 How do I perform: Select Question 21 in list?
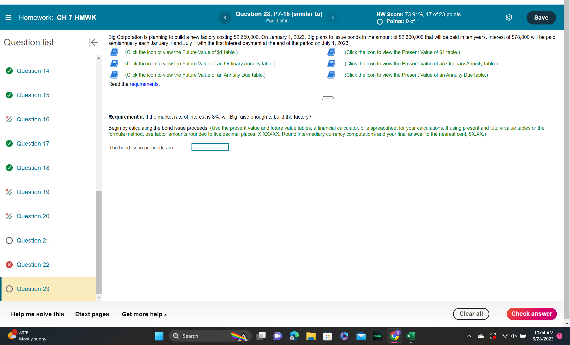[x=33, y=241]
